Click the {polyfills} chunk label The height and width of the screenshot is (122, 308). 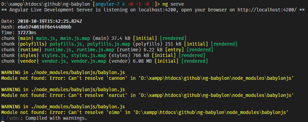[x=32, y=44]
